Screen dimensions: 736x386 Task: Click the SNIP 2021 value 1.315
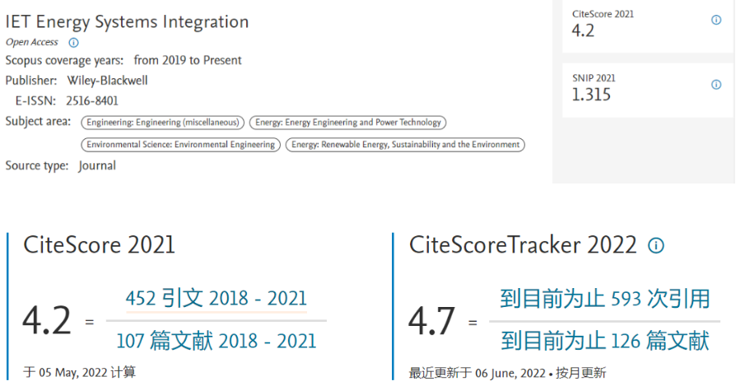(591, 95)
